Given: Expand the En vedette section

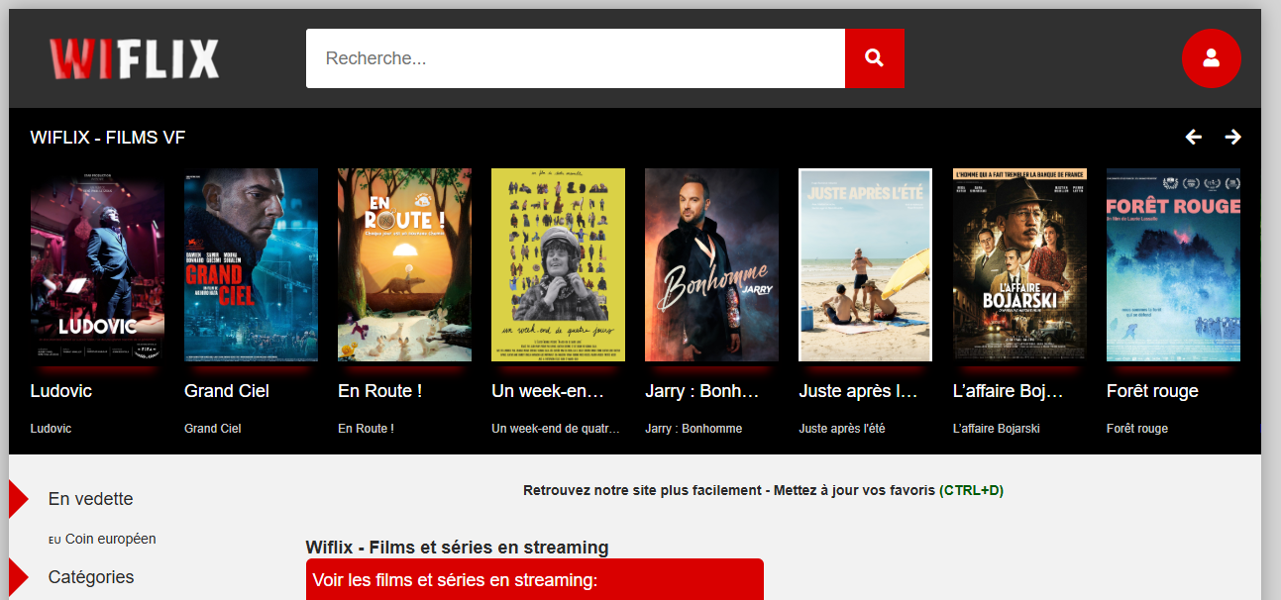Looking at the screenshot, I should 90,499.
